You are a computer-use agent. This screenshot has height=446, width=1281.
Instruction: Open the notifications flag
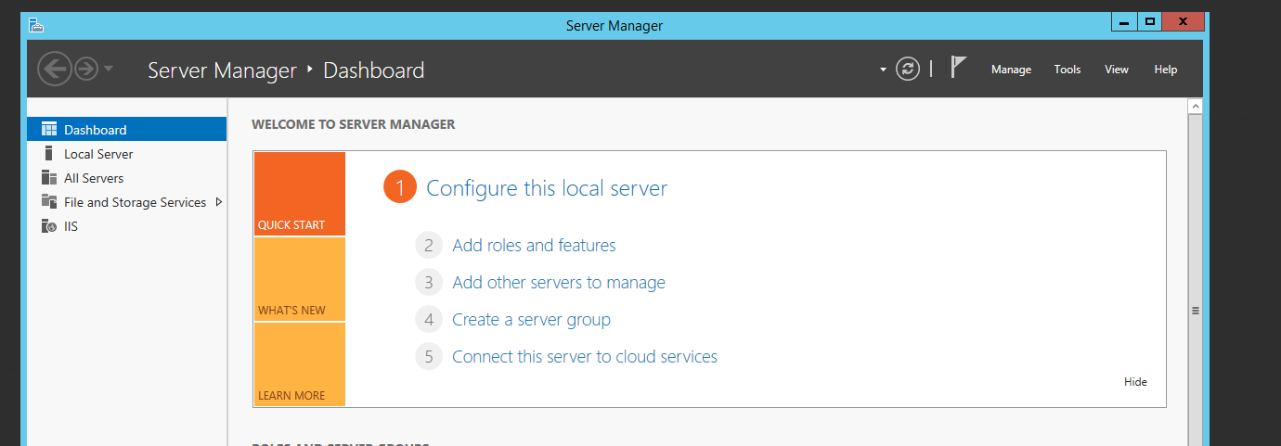[959, 68]
